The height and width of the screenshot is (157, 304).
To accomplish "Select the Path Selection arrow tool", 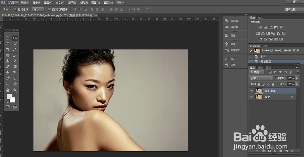I will [x=8, y=84].
